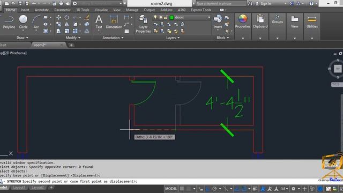Activate the Explode tool
The height and width of the screenshot is (193, 343).
[87, 24]
